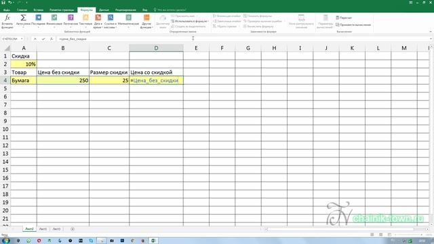Confirm the formula entry with checkmark
This screenshot has height=244, width=434.
(x=43, y=39)
